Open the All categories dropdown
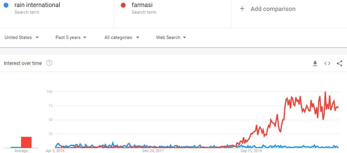 click(122, 37)
